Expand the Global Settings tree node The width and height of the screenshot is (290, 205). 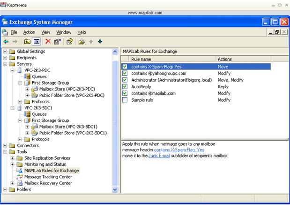[x=5, y=51]
